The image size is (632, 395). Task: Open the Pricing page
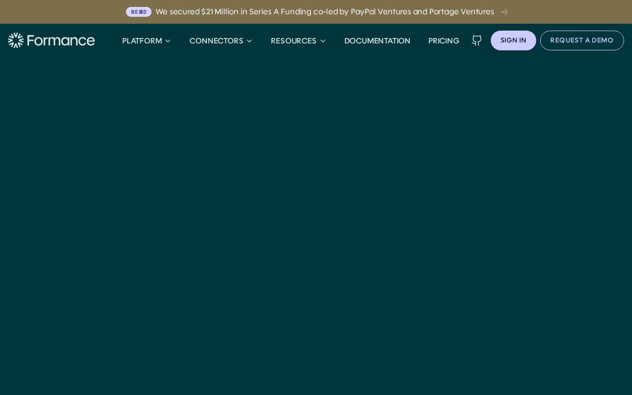(x=443, y=41)
